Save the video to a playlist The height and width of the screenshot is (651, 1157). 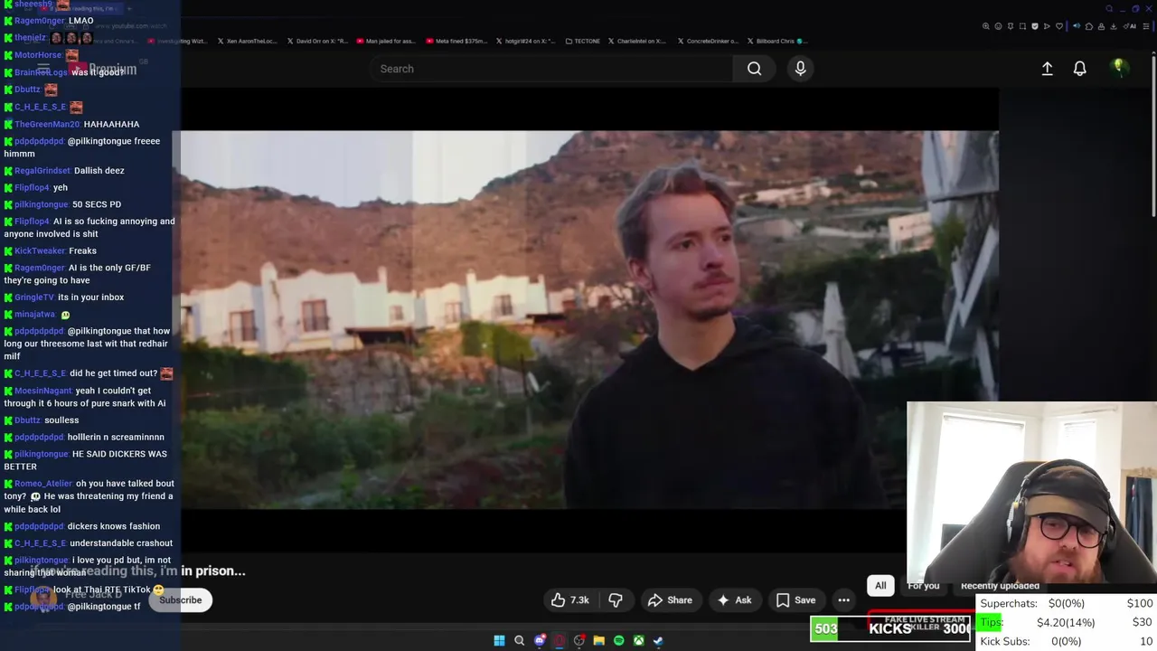click(795, 600)
